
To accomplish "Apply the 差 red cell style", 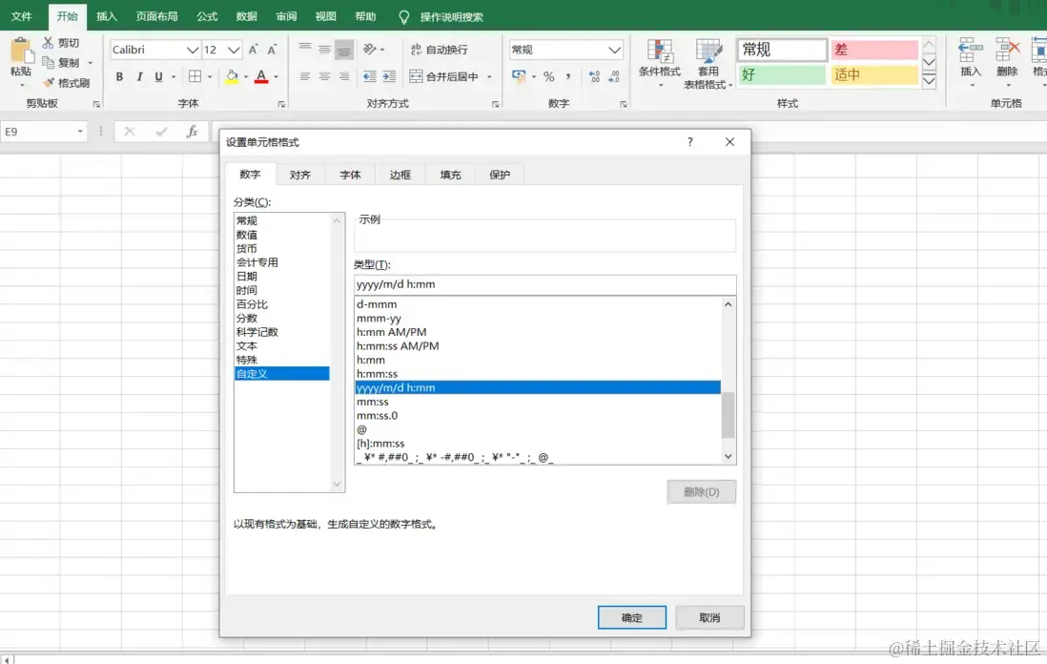I will click(874, 50).
